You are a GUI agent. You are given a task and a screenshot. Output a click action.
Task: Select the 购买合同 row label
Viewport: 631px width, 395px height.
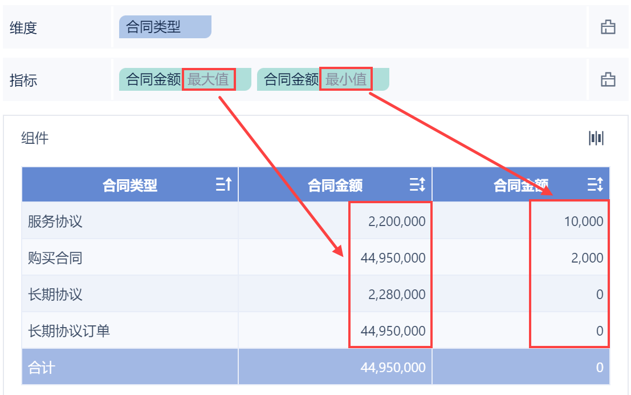pyautogui.click(x=55, y=258)
